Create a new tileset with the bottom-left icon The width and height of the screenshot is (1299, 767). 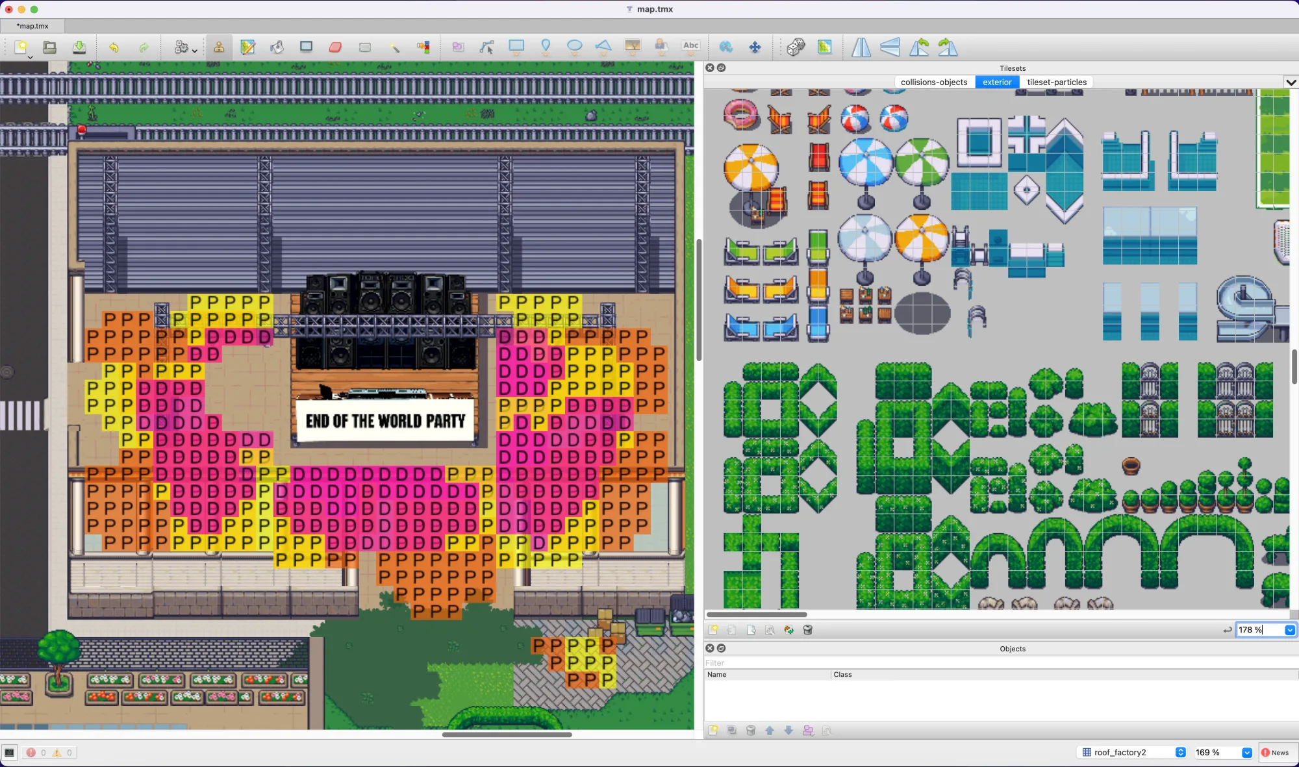click(x=713, y=629)
